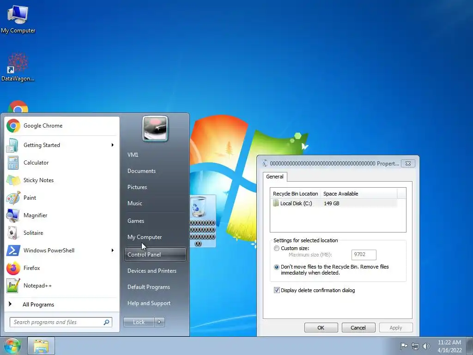
Task: Click Show desktop strip at taskbar end
Action: pyautogui.click(x=470, y=346)
